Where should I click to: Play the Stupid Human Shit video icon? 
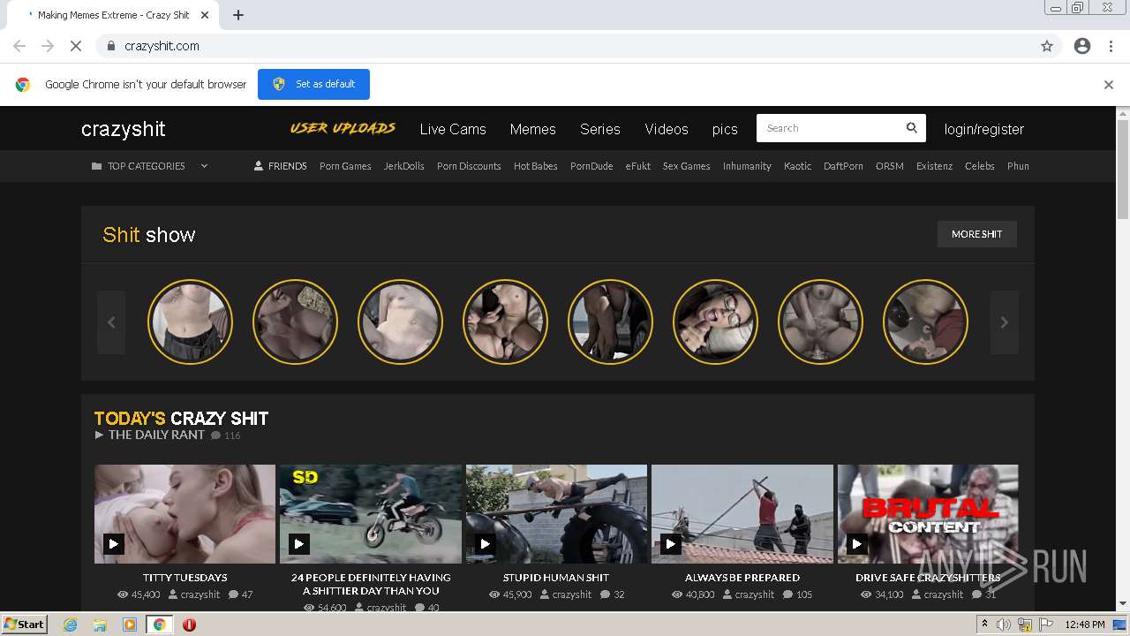pyautogui.click(x=485, y=544)
